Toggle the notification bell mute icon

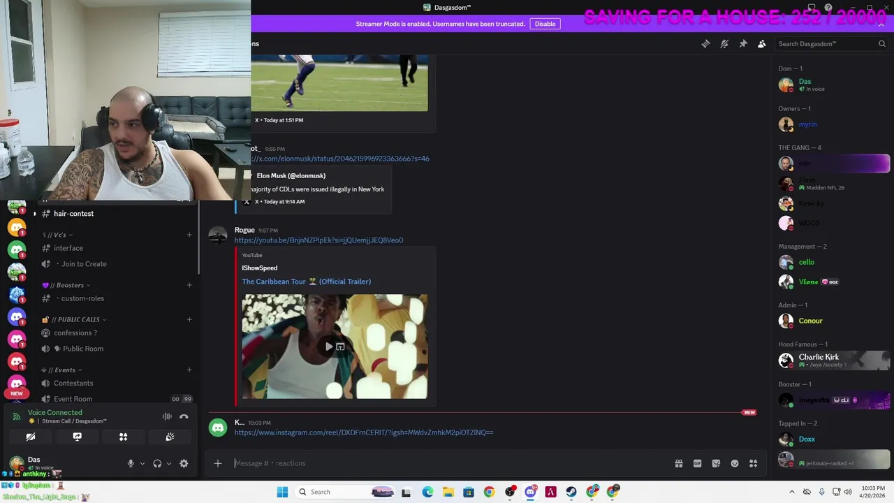724,43
